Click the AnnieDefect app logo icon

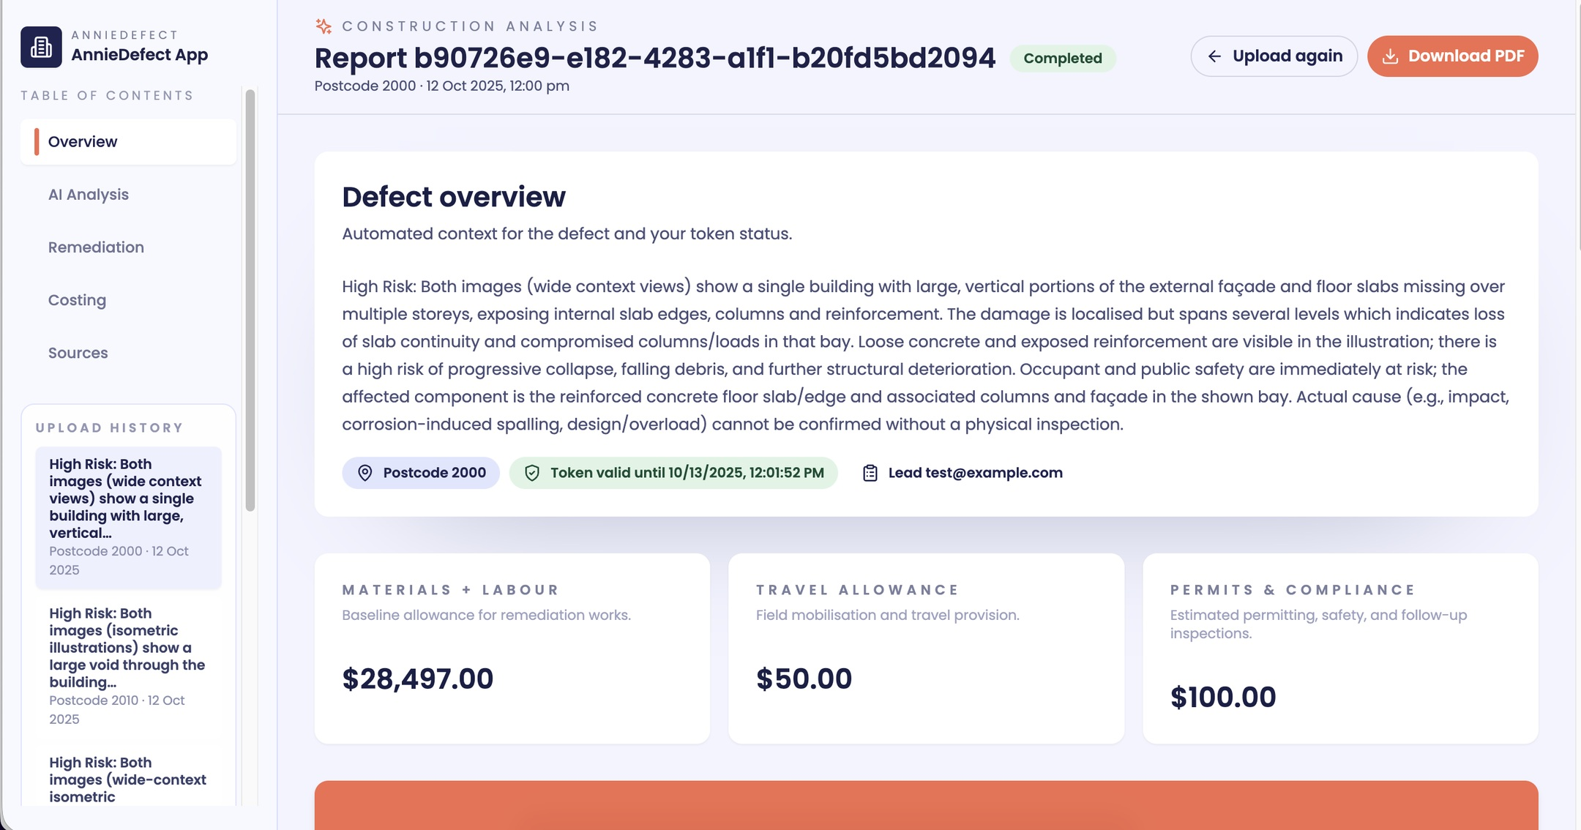[41, 47]
